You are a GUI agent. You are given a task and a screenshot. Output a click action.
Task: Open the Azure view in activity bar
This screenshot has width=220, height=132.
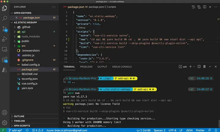tap(5, 70)
